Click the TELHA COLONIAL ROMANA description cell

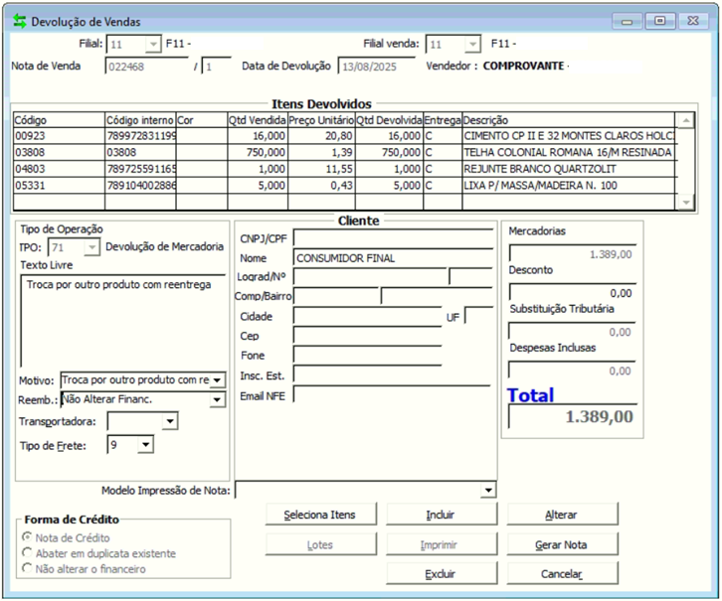click(569, 152)
